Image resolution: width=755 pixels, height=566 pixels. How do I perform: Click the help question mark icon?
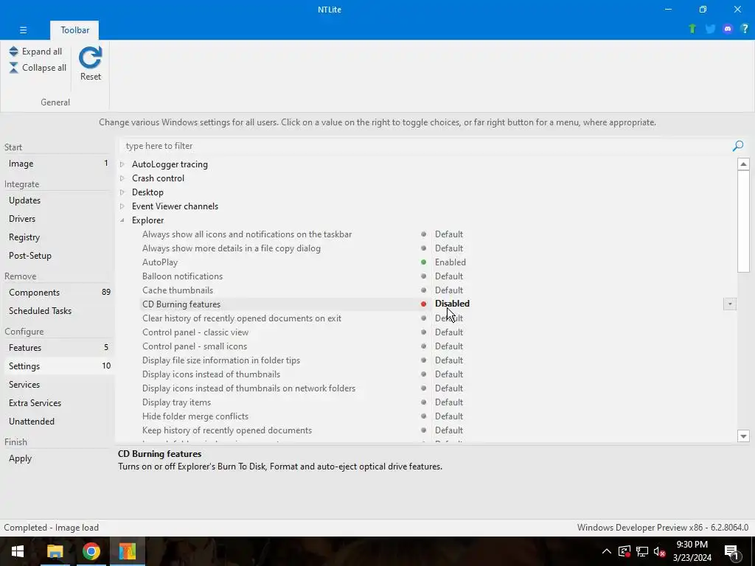click(x=745, y=29)
